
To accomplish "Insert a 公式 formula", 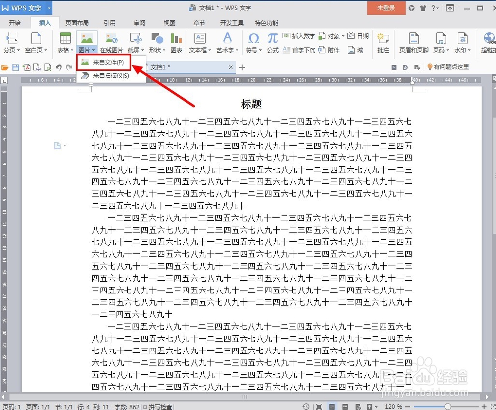I will point(272,42).
